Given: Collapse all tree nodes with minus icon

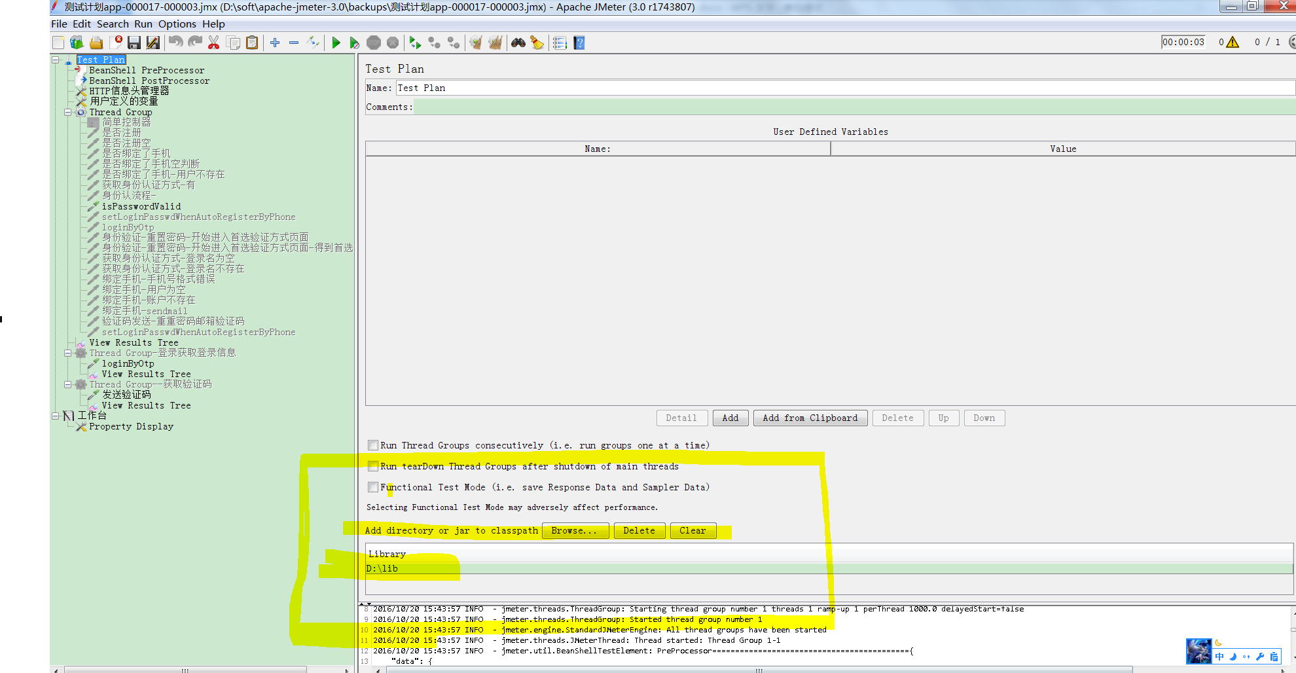Looking at the screenshot, I should pyautogui.click(x=294, y=43).
